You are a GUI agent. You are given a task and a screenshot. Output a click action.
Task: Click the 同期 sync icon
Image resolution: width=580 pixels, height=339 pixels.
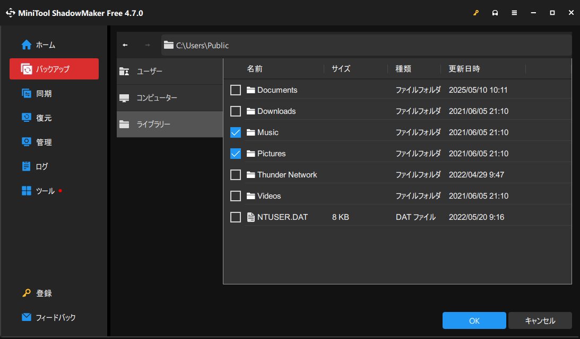point(26,93)
